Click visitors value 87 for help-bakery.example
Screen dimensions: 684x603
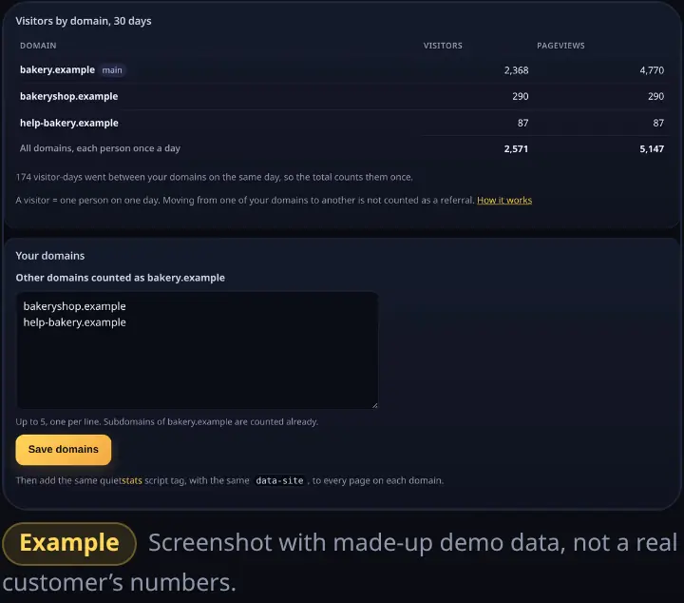[x=523, y=123]
